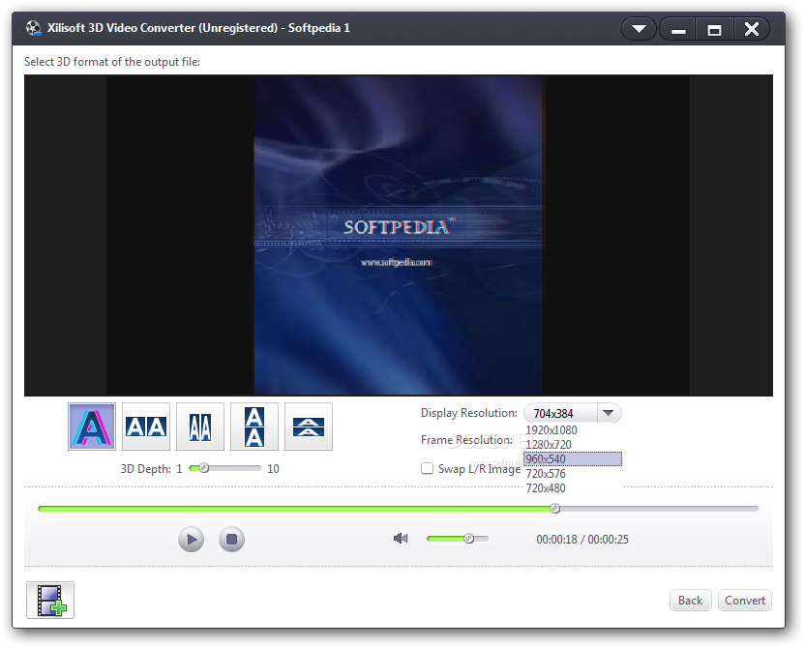Click the 'Display Resolution:' label
This screenshot has height=648, width=805.
(x=468, y=413)
